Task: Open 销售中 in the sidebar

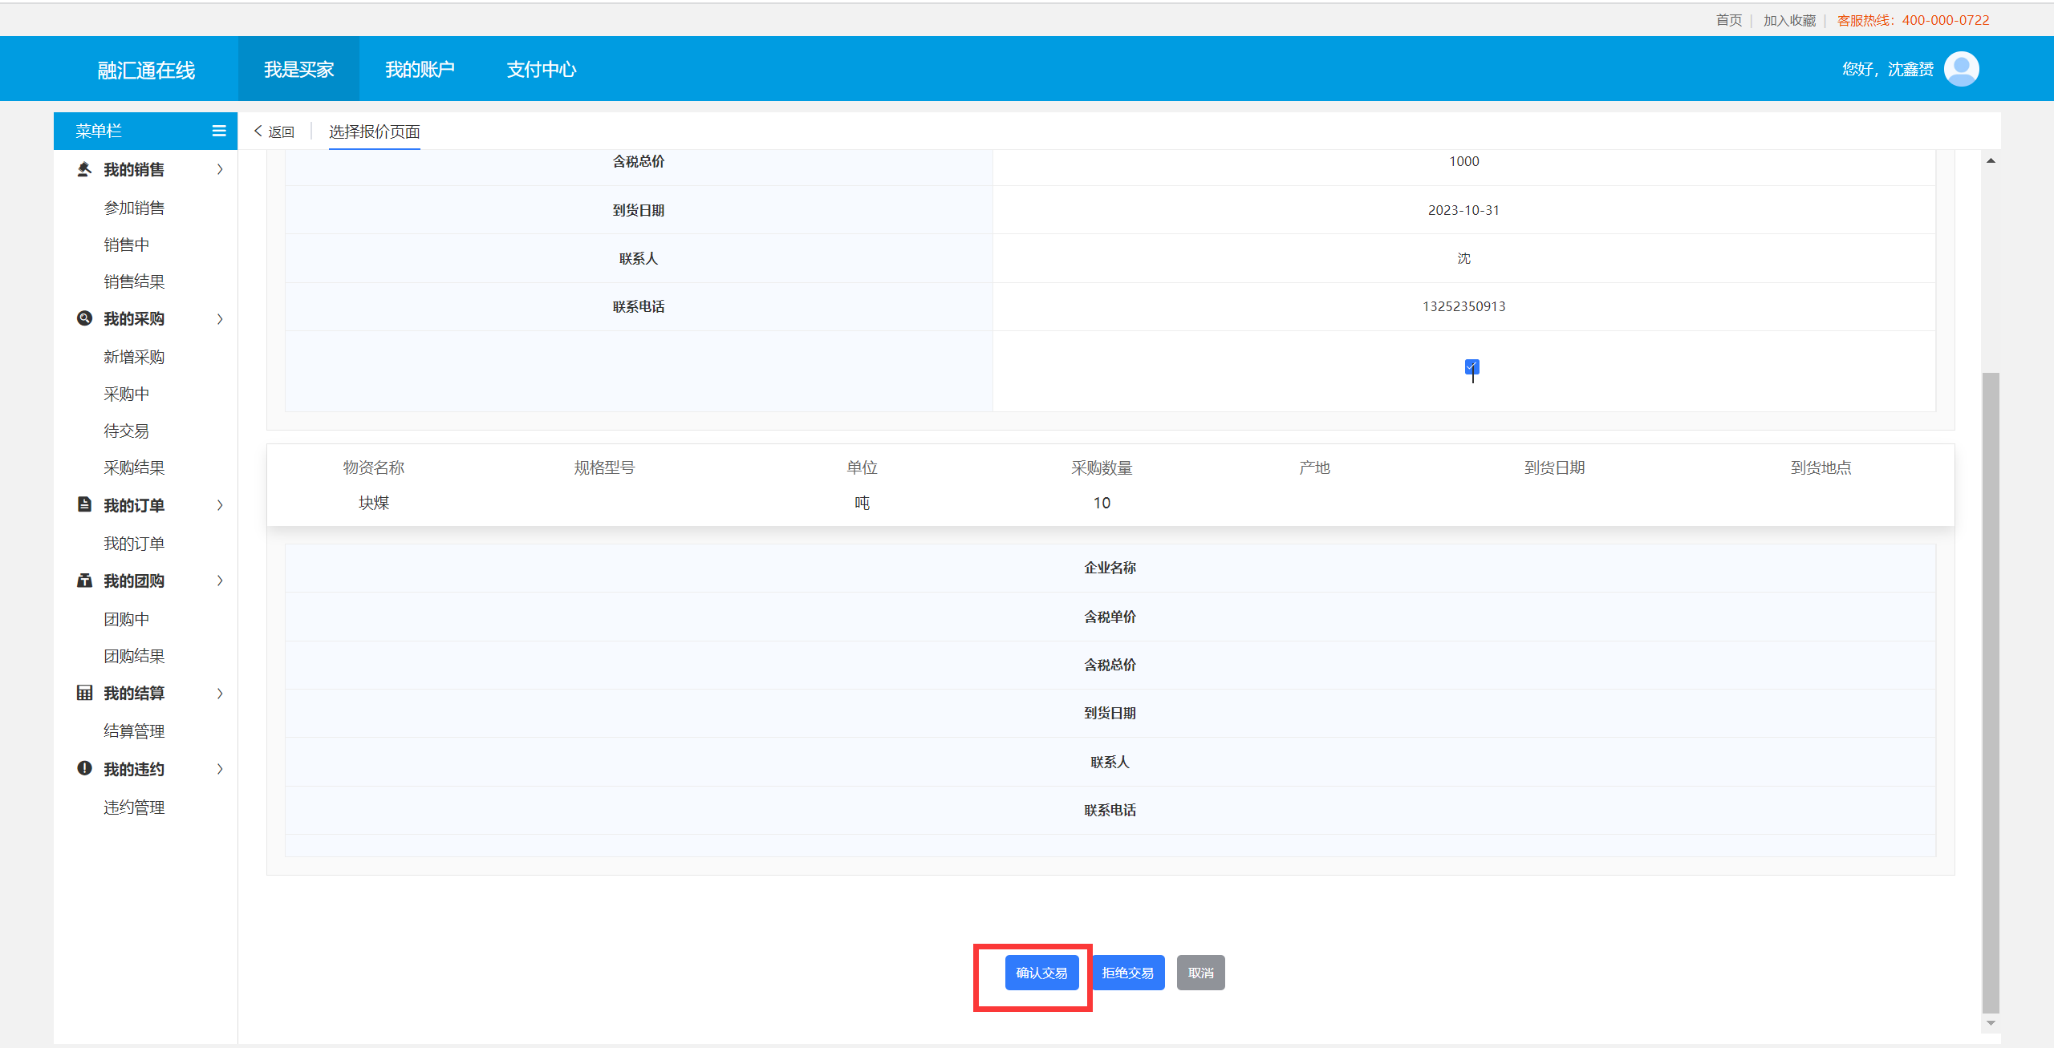Action: pos(126,245)
